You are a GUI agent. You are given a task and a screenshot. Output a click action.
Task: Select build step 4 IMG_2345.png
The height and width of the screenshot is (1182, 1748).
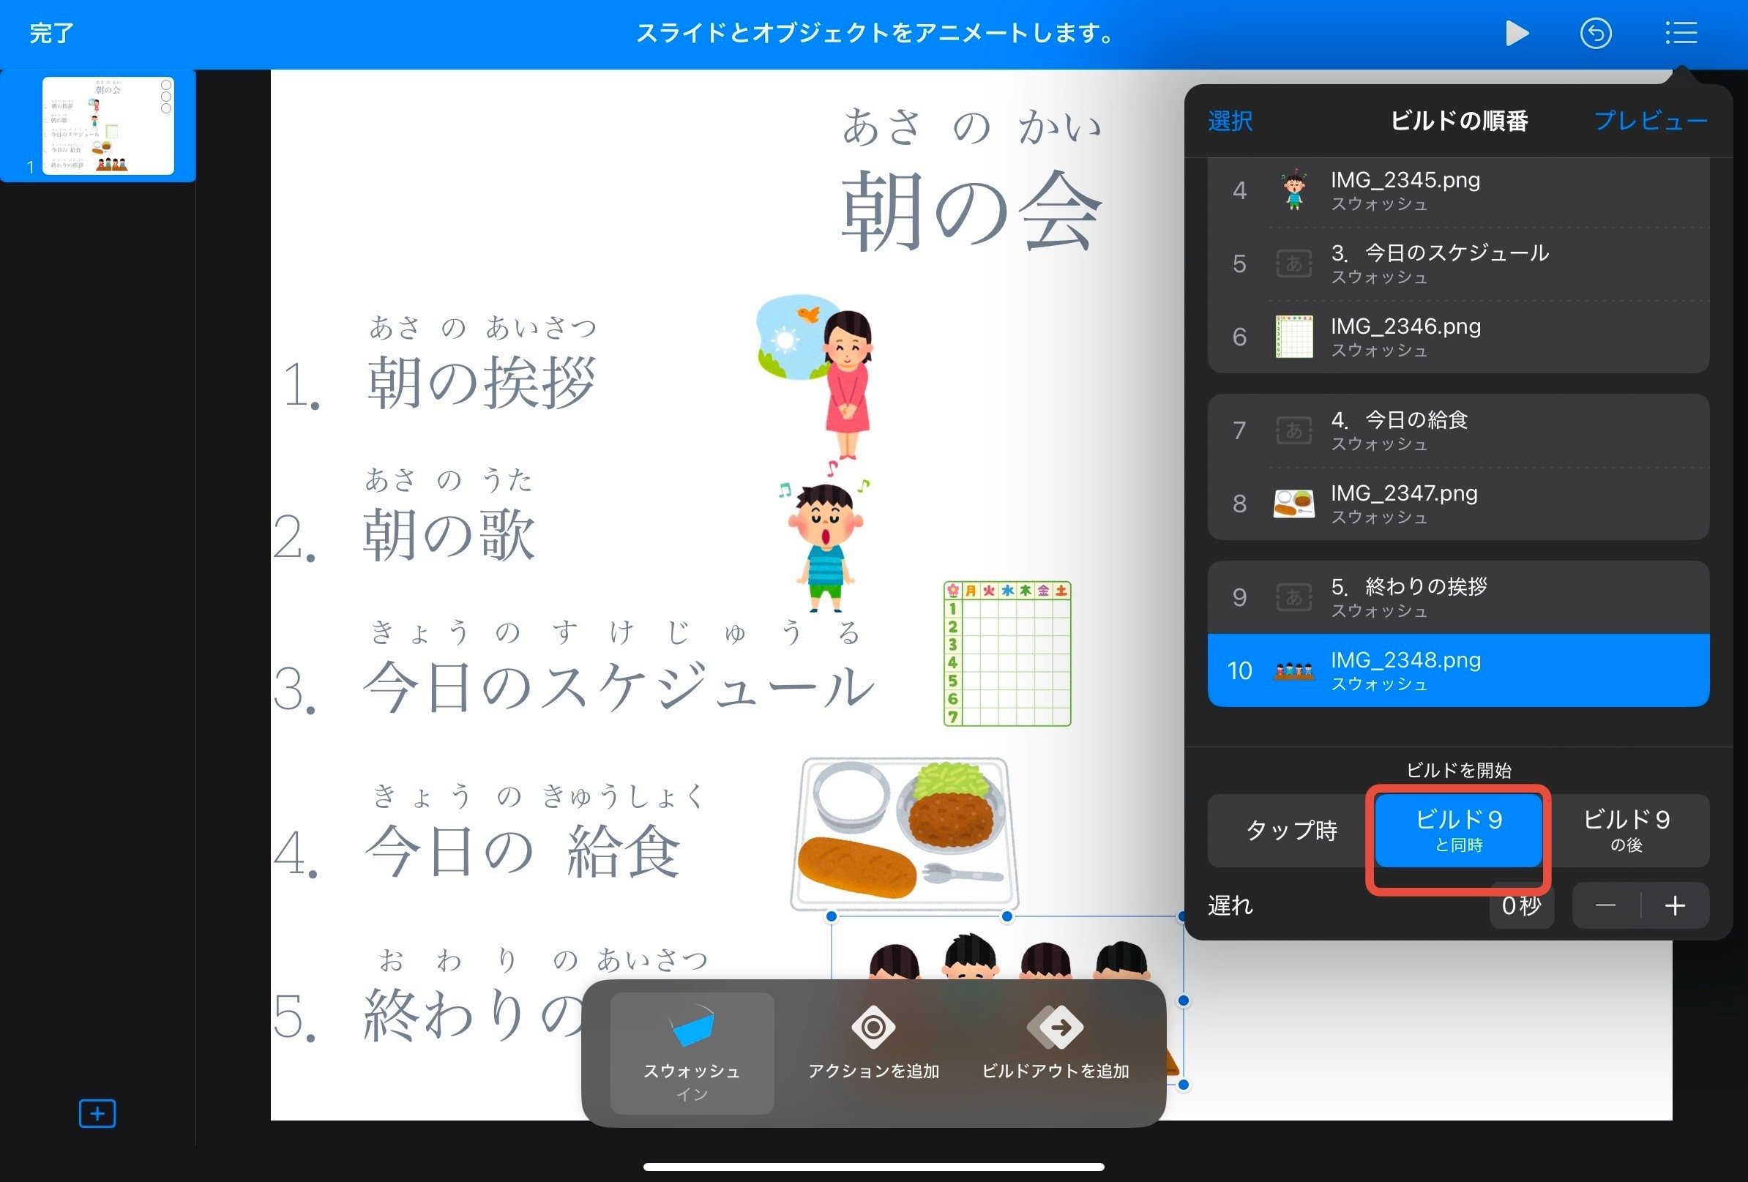(1429, 190)
